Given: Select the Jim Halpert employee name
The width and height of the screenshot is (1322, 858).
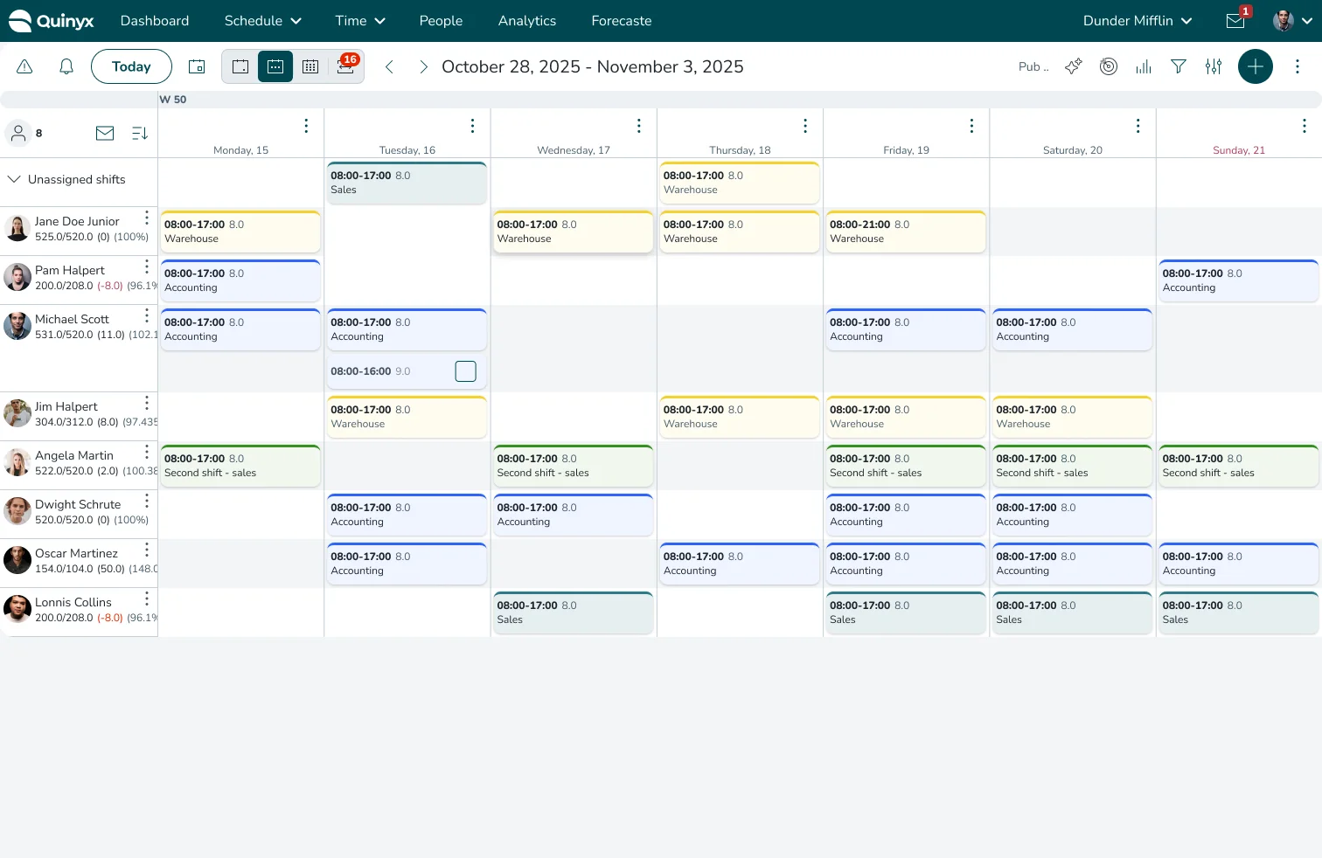Looking at the screenshot, I should (66, 406).
